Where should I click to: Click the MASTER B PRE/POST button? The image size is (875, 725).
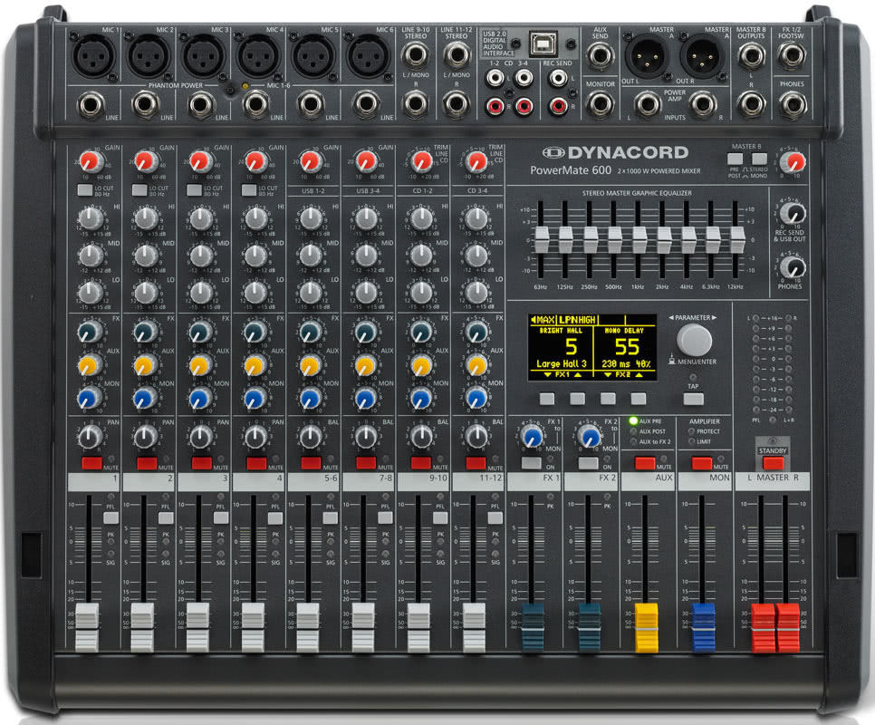pos(735,159)
